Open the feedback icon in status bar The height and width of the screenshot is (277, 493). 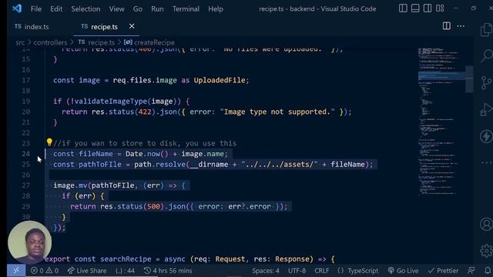click(x=471, y=270)
